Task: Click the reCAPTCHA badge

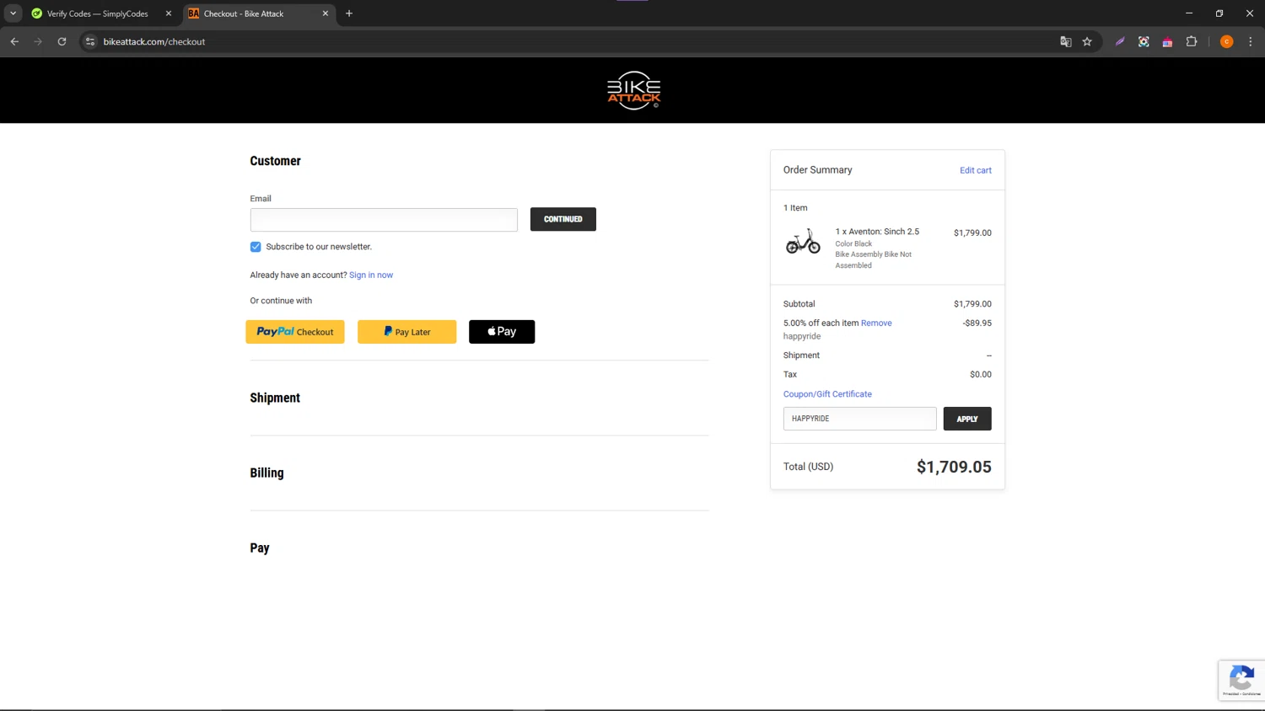Action: point(1241,680)
